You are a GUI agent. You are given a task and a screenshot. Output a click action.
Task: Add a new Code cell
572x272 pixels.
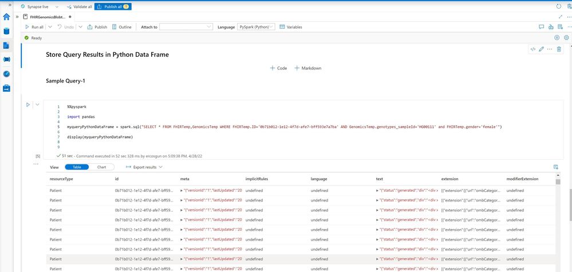(278, 68)
